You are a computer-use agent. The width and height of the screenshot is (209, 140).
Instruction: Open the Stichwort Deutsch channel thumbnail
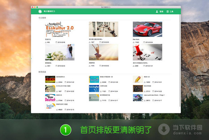pos(94,98)
